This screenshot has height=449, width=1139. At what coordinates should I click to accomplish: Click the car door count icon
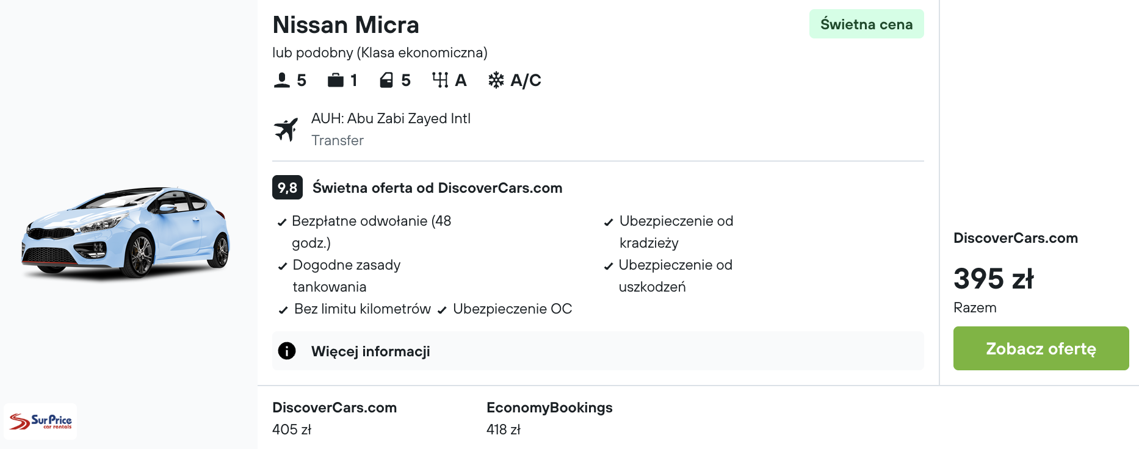click(386, 81)
